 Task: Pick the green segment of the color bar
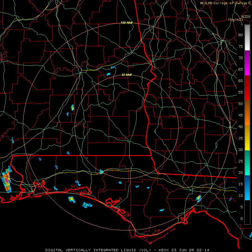(247, 163)
